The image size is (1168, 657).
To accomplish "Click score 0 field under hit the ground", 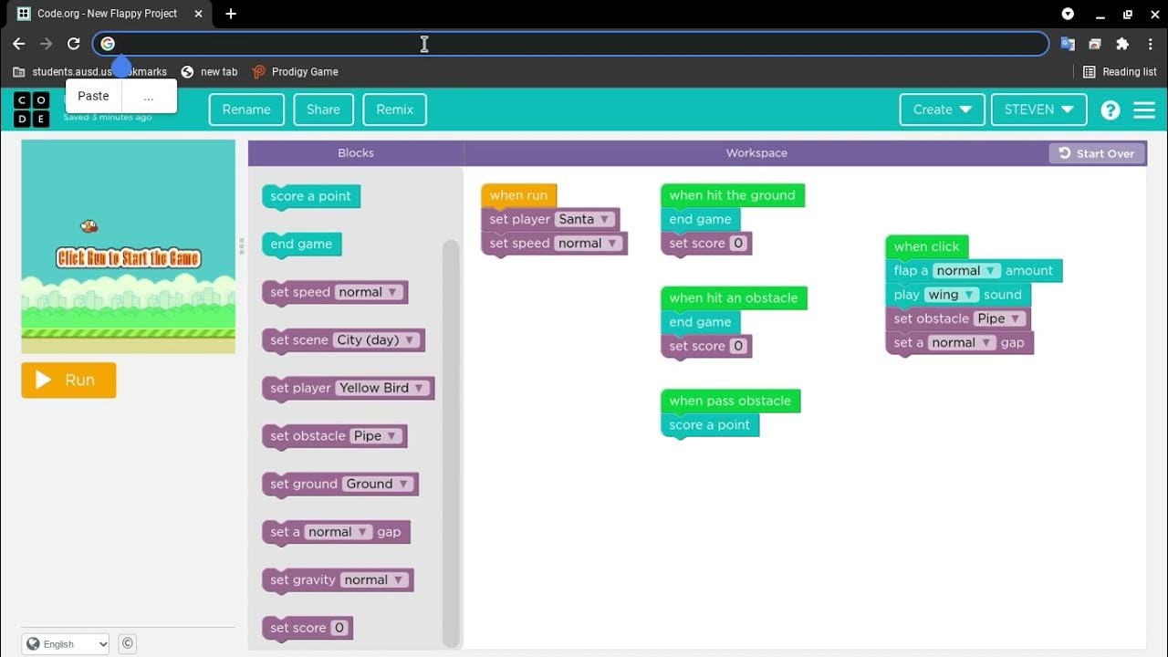I will (x=738, y=244).
